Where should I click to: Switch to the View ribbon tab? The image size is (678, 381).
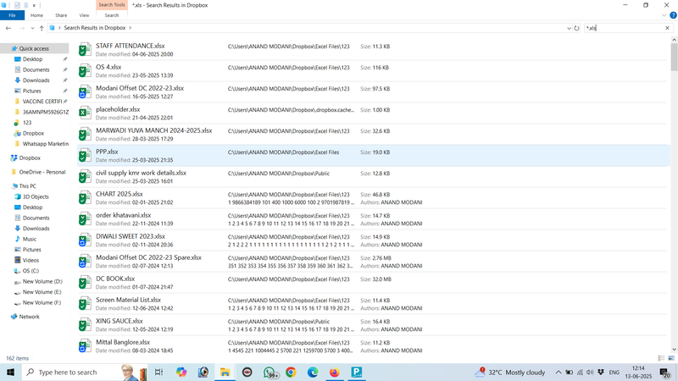click(84, 15)
